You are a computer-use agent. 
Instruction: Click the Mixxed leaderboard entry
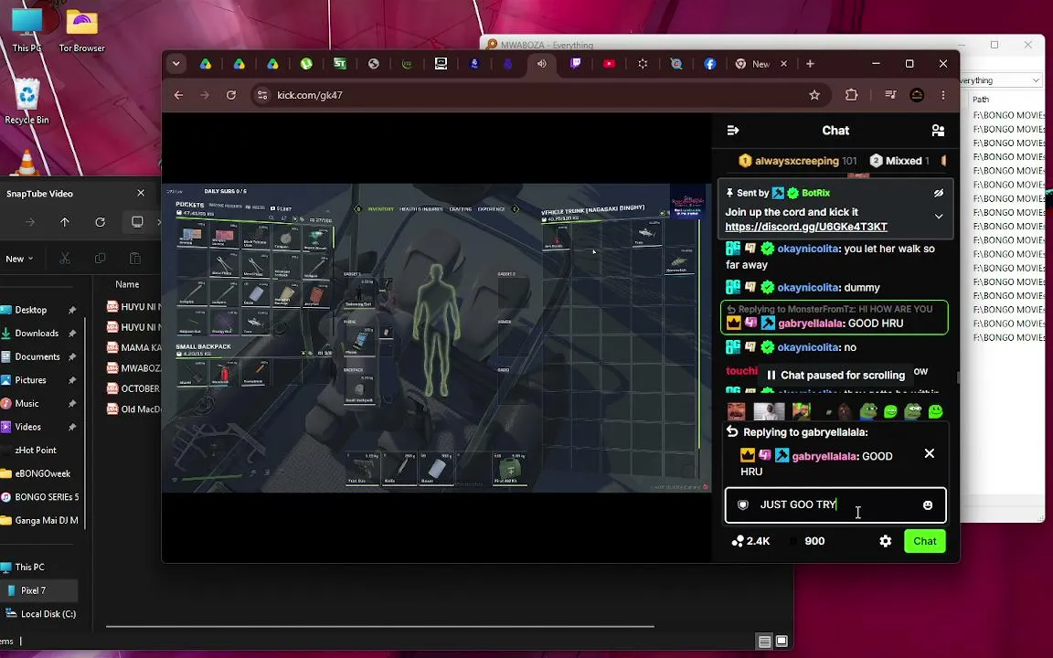[x=899, y=161]
